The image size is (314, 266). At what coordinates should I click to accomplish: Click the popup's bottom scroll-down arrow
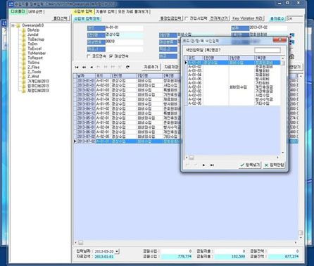coord(283,153)
